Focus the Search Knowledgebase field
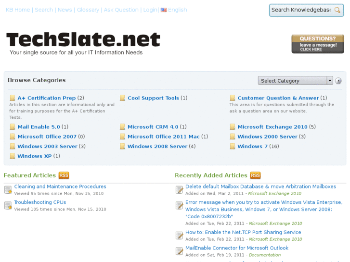The image size is (350, 262). (x=302, y=10)
